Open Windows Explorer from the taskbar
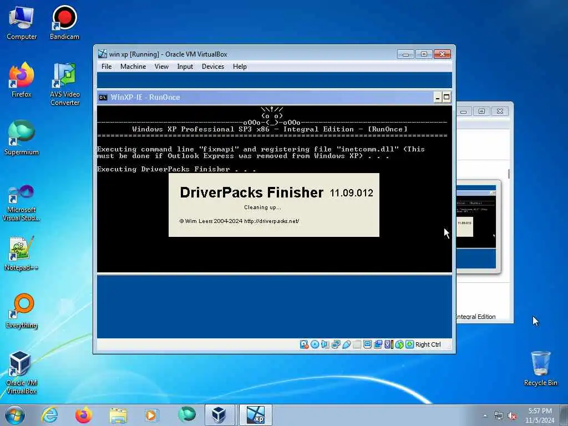Screen dimensions: 568x426 pyautogui.click(x=118, y=415)
